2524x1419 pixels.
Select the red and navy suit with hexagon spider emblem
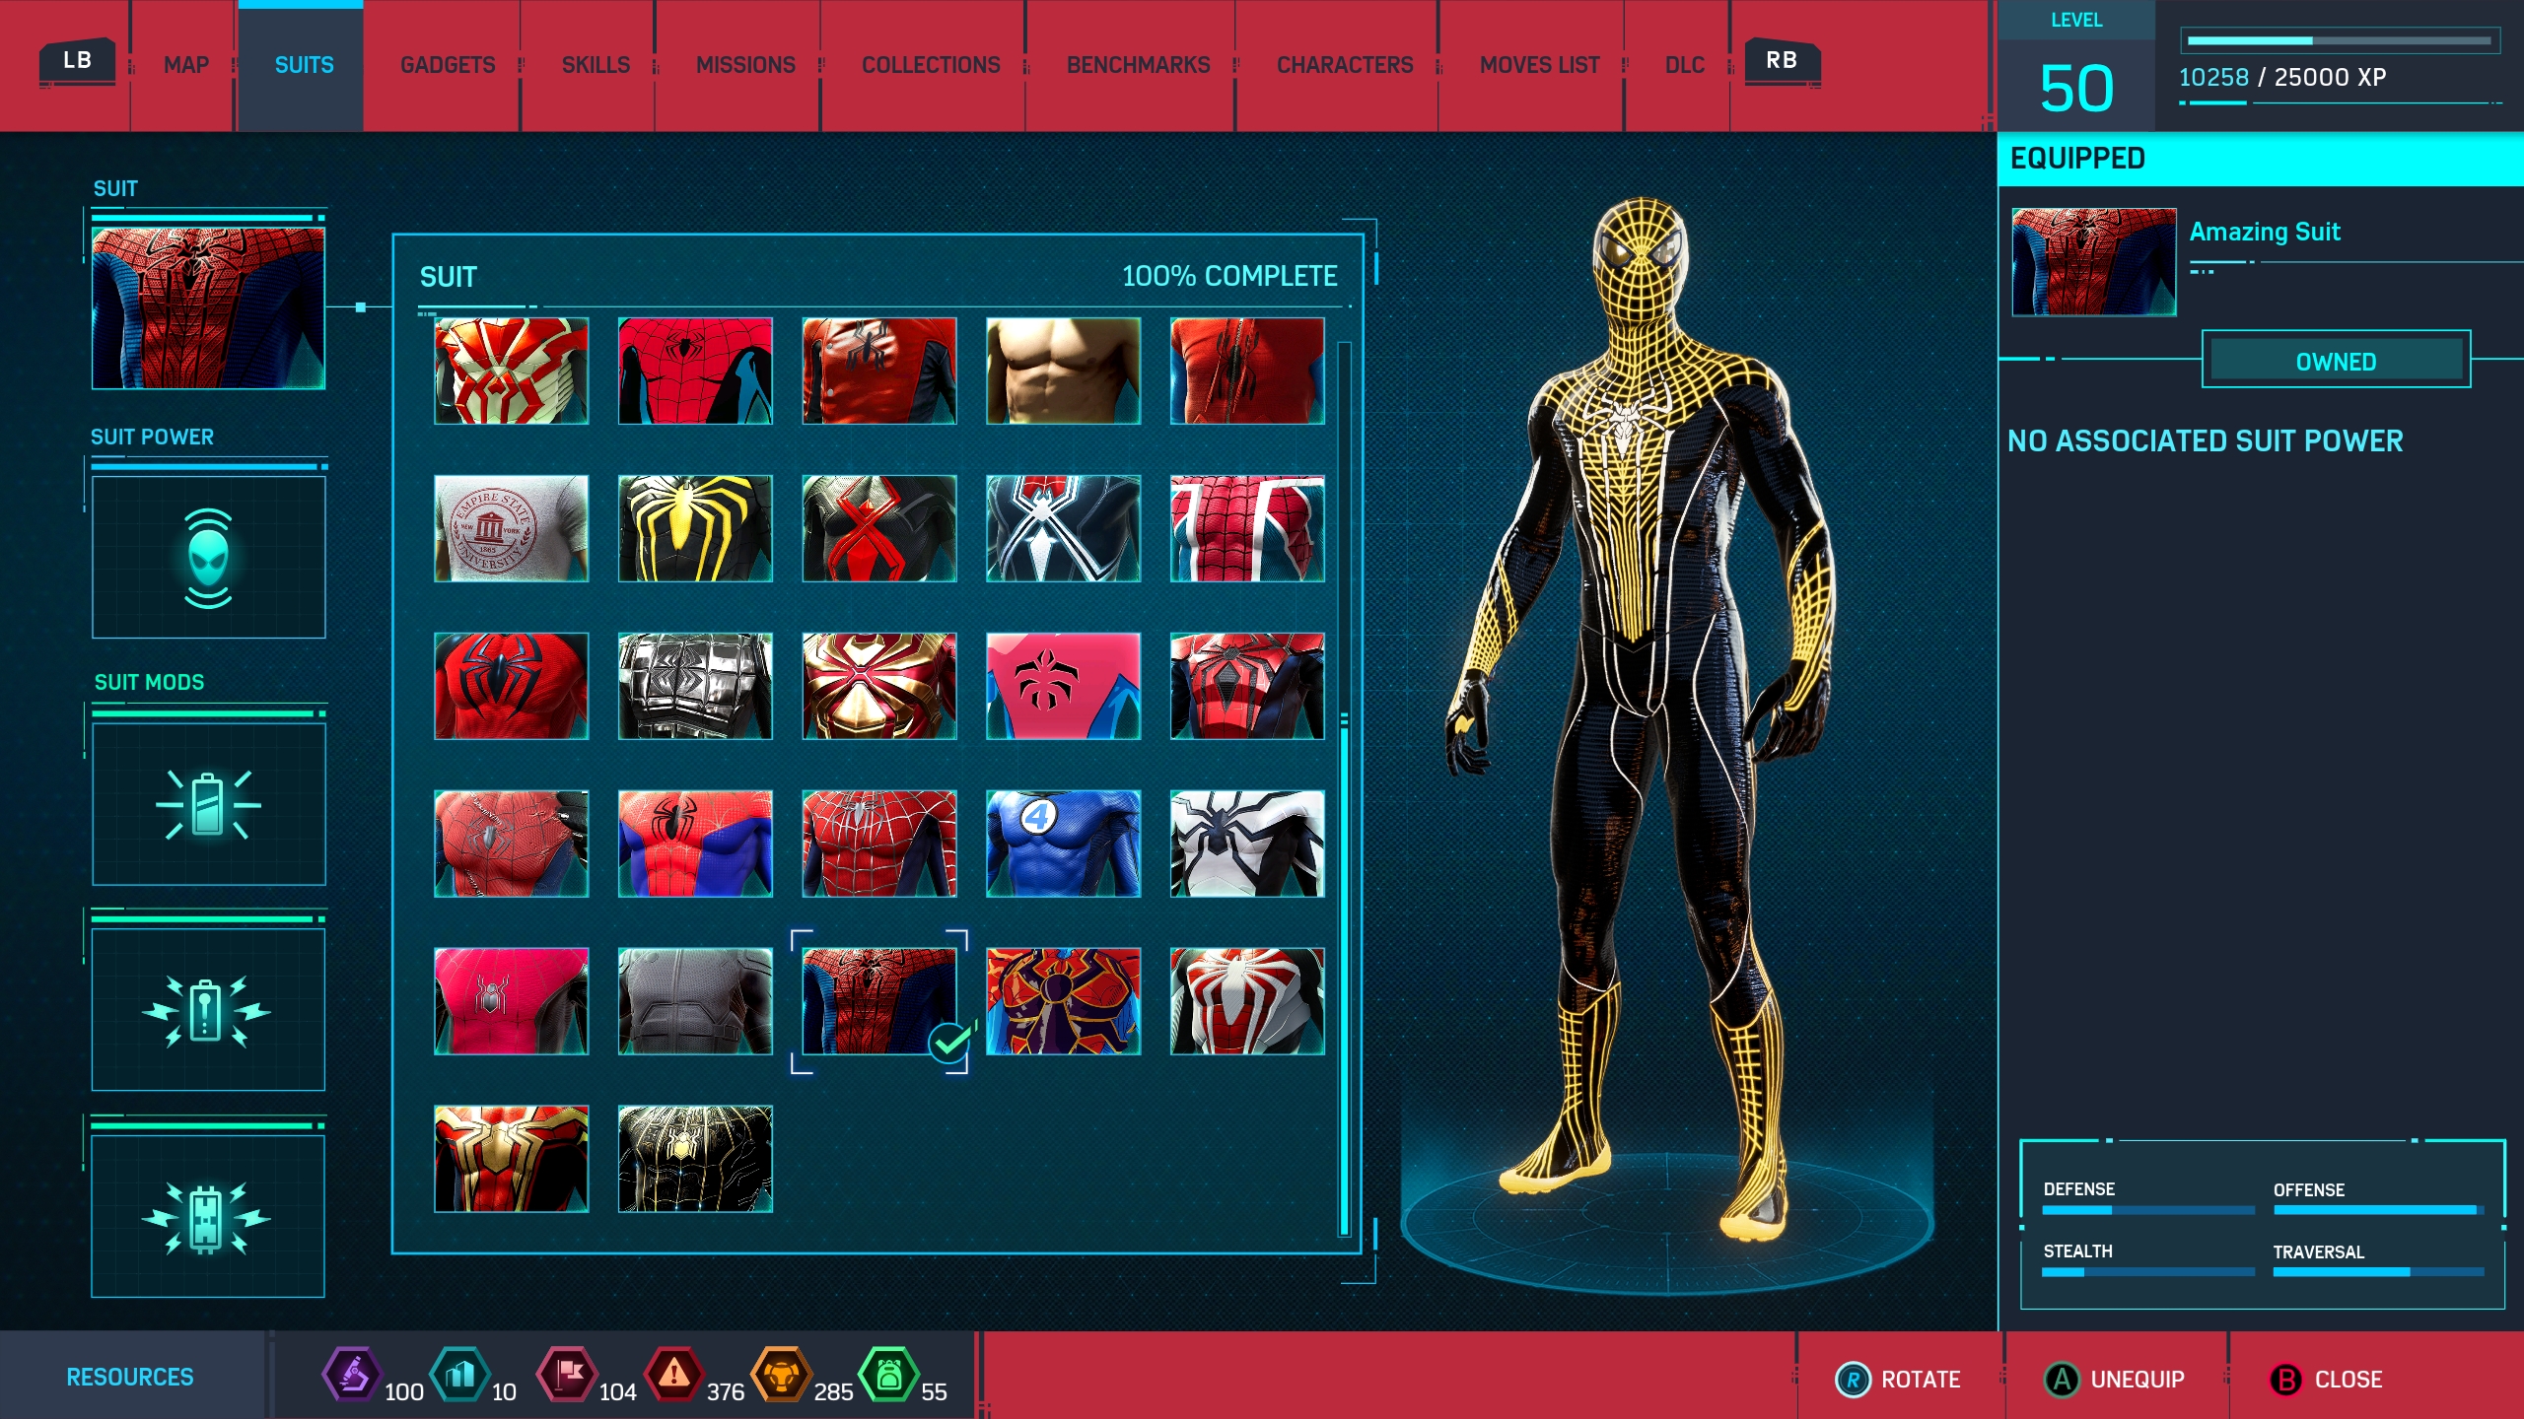1247,686
